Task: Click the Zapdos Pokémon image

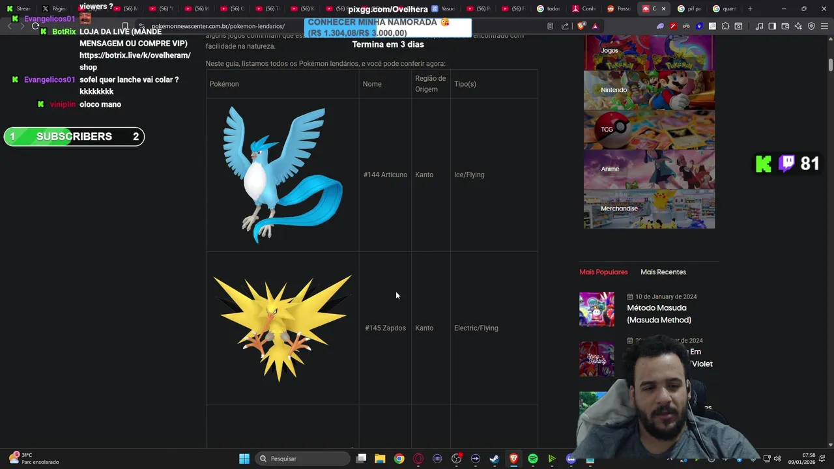Action: (x=282, y=328)
